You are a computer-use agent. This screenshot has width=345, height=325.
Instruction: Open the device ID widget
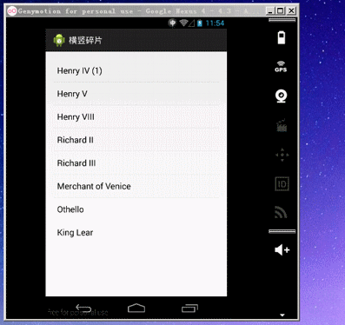(x=282, y=184)
